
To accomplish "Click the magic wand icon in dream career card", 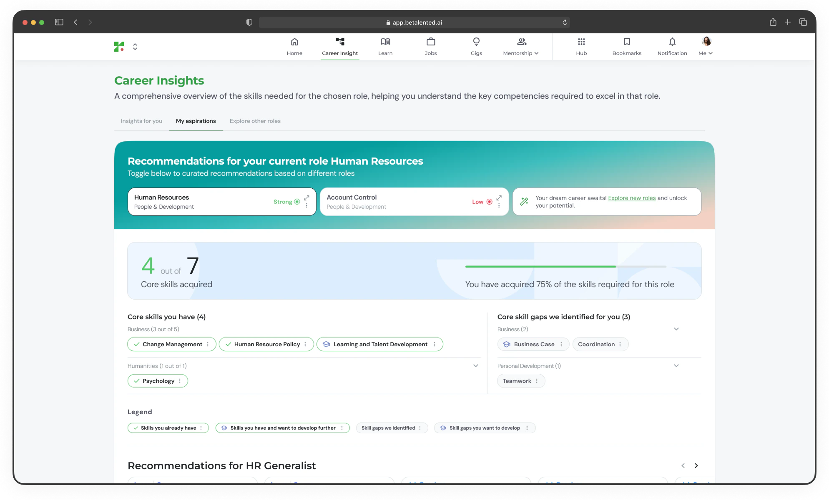I will click(524, 202).
